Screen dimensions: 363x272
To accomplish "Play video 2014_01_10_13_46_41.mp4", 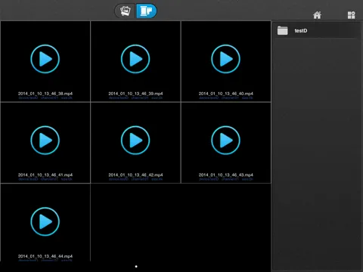I will [x=45, y=141].
